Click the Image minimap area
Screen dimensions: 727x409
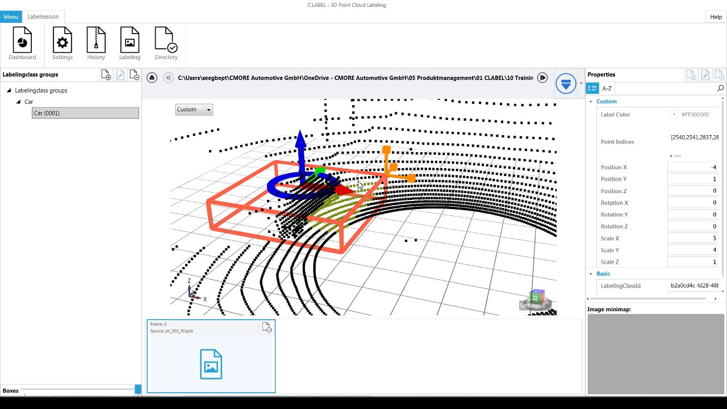tap(656, 354)
